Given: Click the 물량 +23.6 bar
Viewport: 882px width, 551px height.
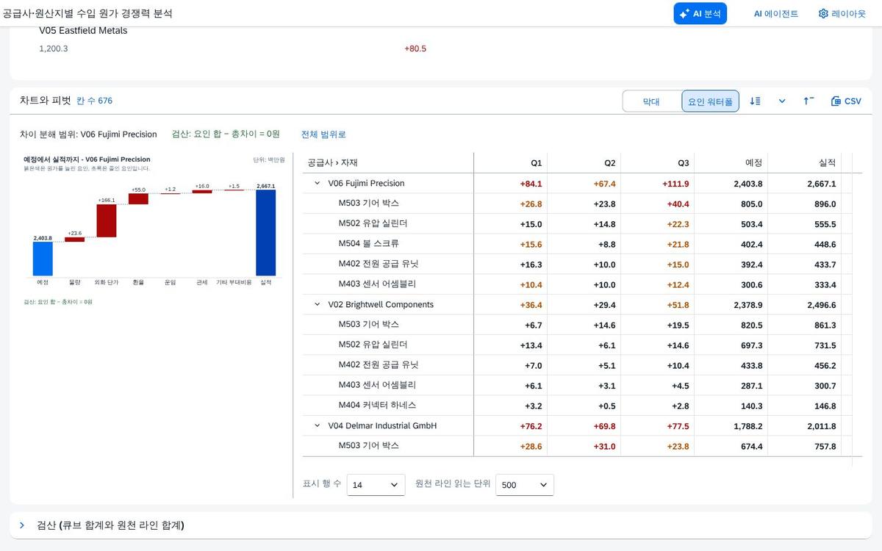Looking at the screenshot, I should click(75, 240).
